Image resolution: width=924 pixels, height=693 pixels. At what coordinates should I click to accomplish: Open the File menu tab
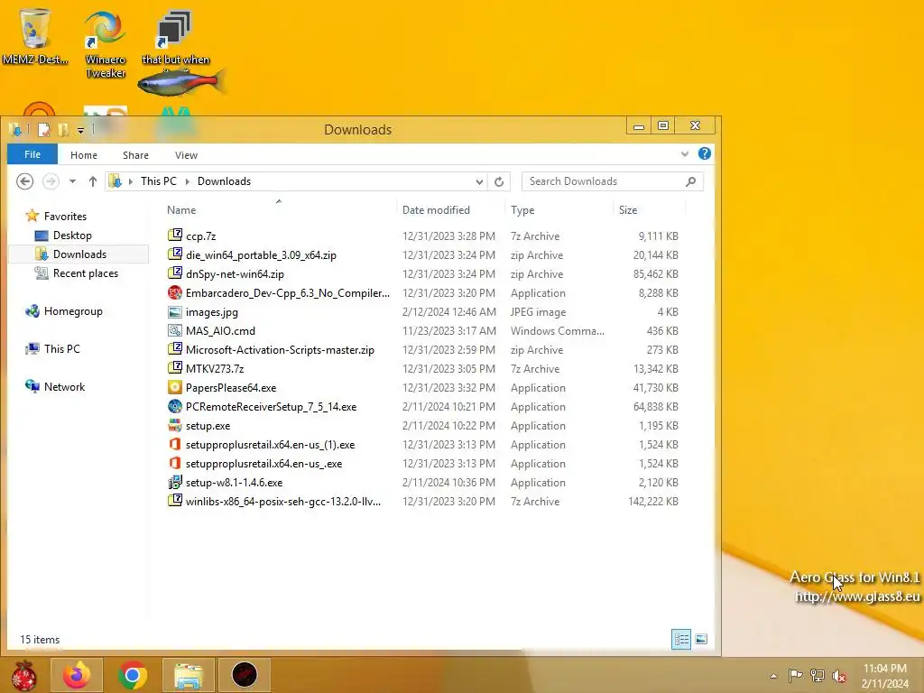tap(32, 154)
